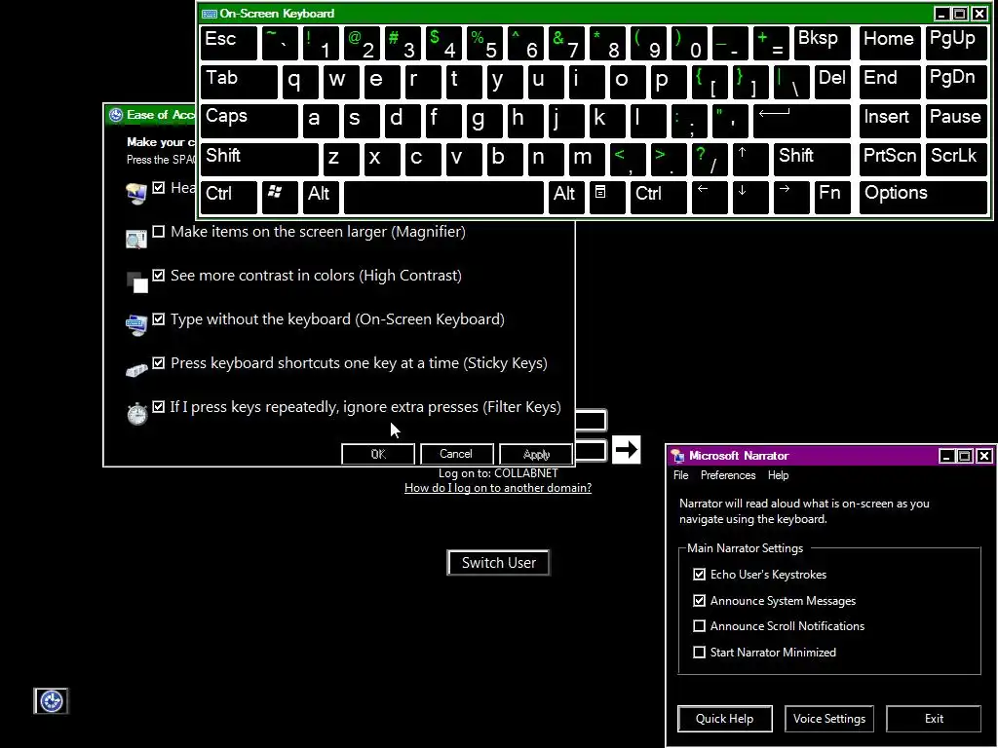Tap the PgDn key on keyboard
The height and width of the screenshot is (748, 998).
coord(957,82)
